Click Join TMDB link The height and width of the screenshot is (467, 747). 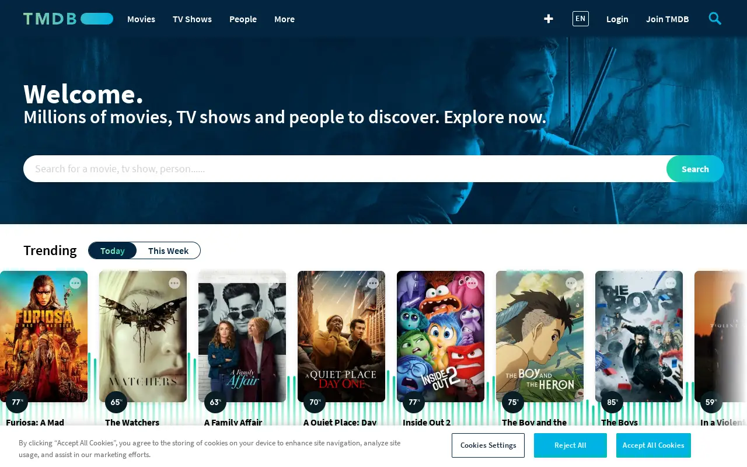click(x=668, y=19)
